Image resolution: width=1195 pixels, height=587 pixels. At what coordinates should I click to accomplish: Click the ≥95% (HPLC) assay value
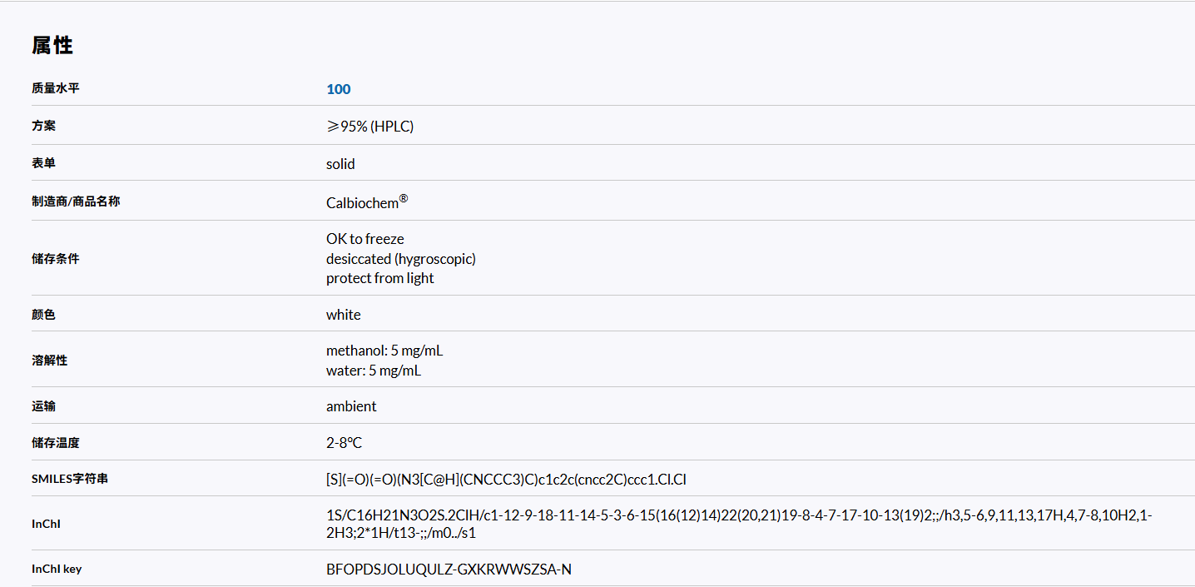point(369,127)
